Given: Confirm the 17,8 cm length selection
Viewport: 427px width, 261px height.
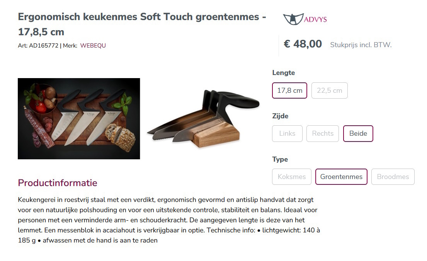Looking at the screenshot, I should tap(289, 90).
